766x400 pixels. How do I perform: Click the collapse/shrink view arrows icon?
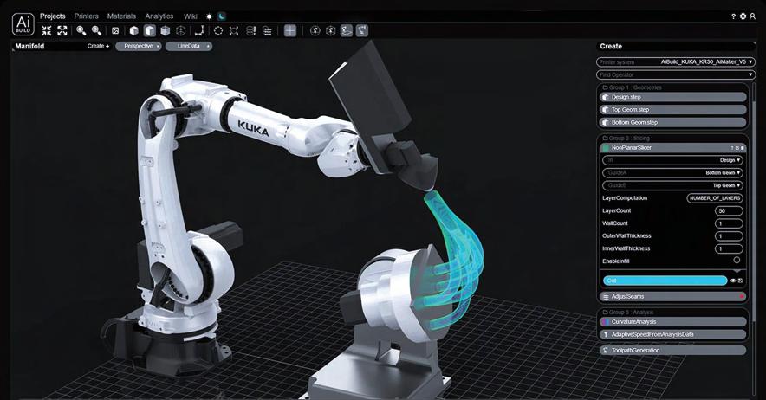(x=47, y=31)
